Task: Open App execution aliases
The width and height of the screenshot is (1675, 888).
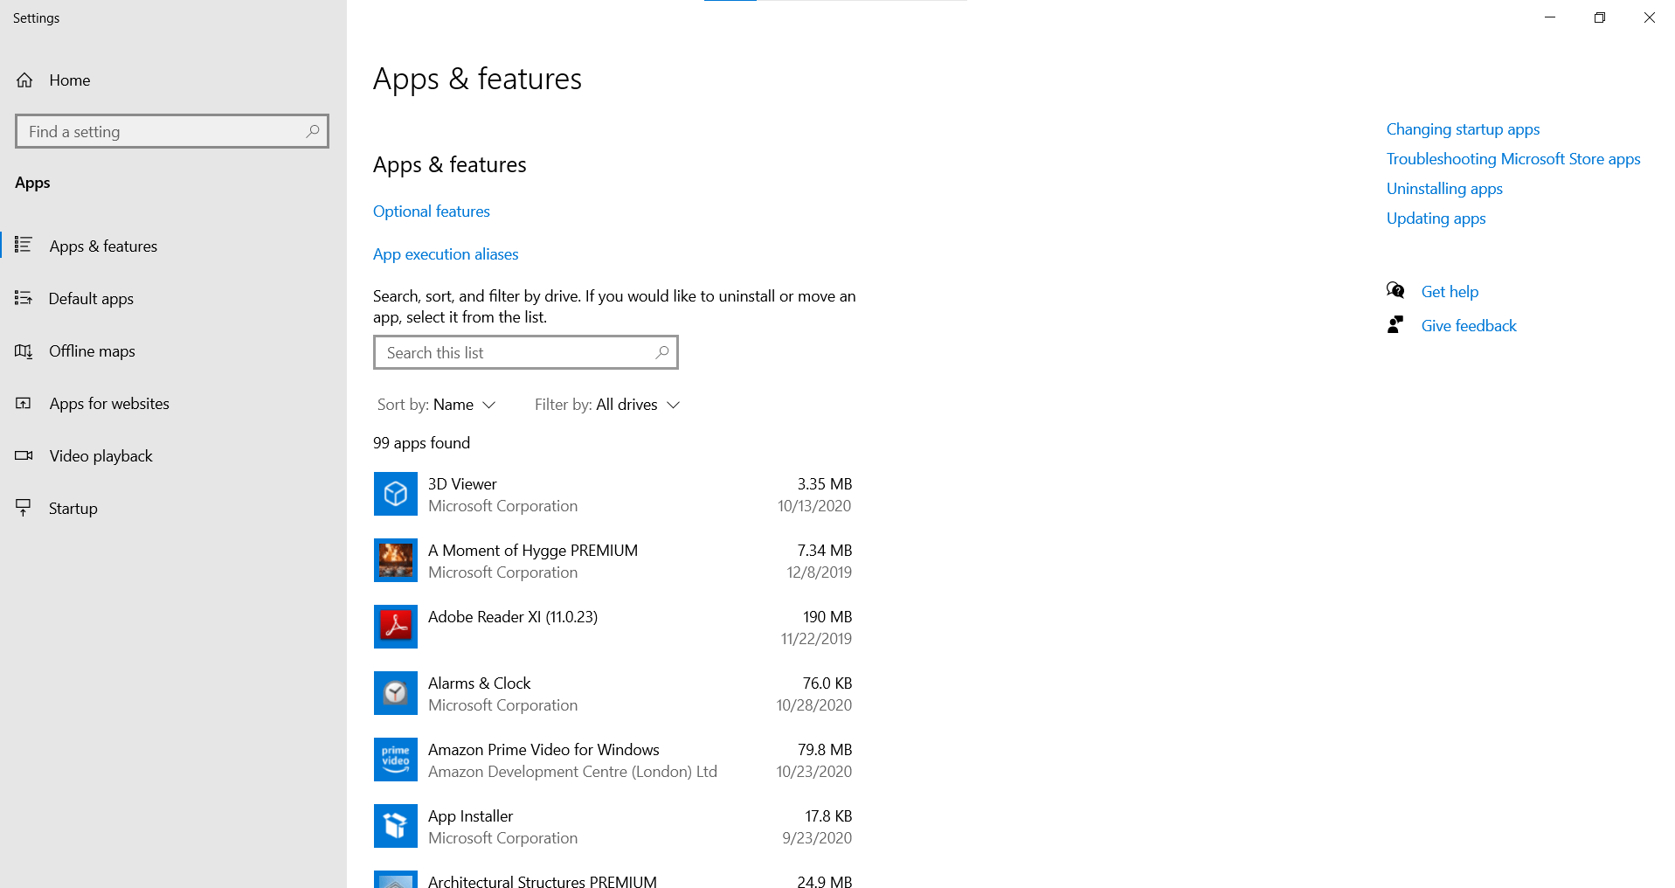Action: pos(445,253)
